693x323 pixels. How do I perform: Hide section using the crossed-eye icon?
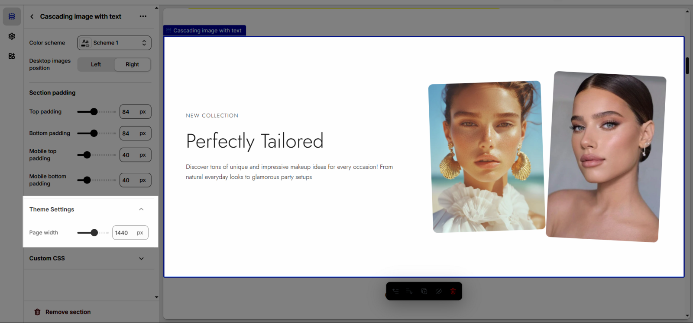point(438,291)
